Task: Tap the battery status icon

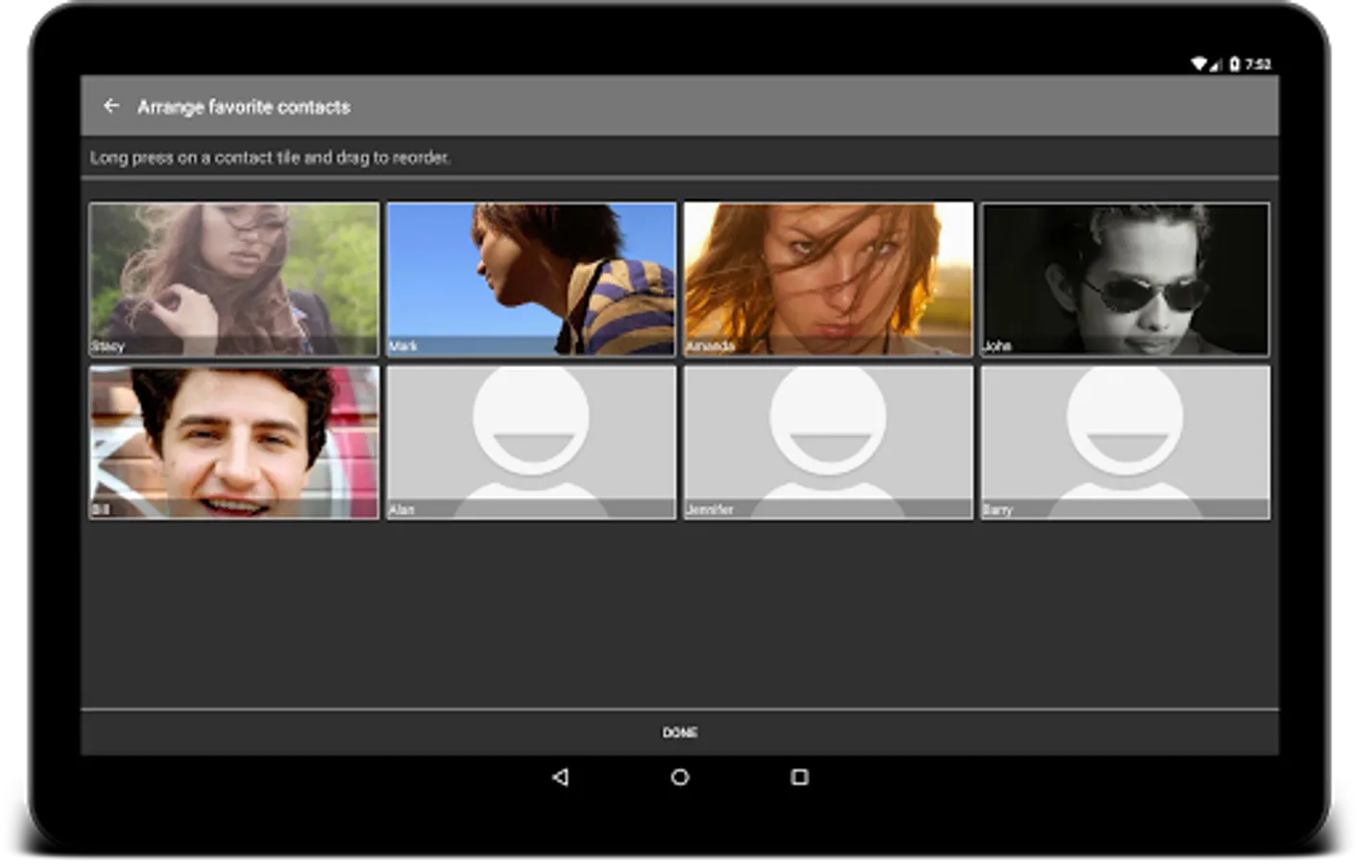Action: click(1235, 64)
